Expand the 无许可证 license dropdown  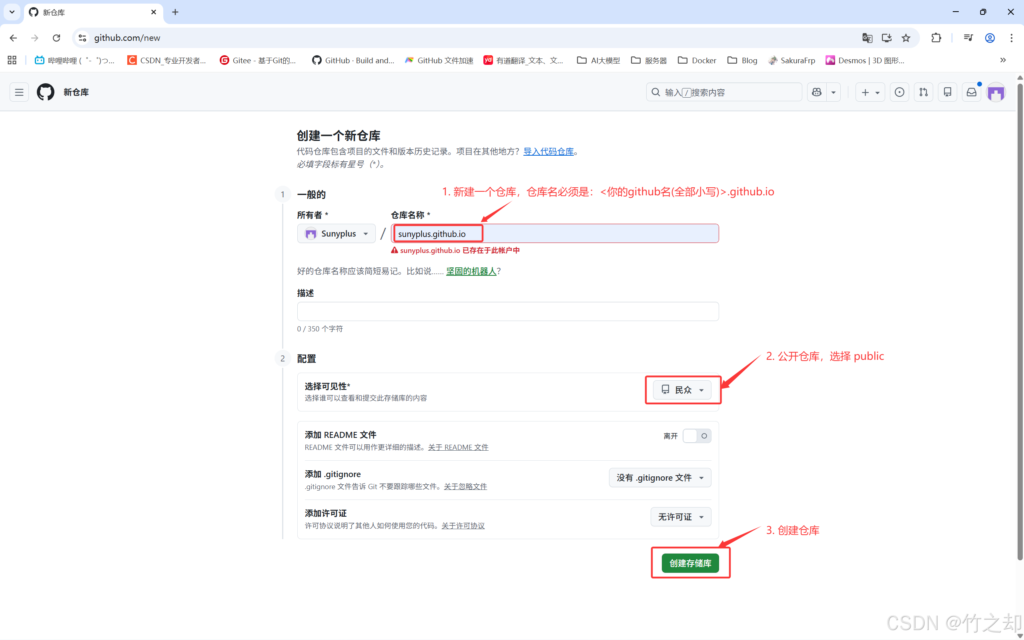(680, 517)
